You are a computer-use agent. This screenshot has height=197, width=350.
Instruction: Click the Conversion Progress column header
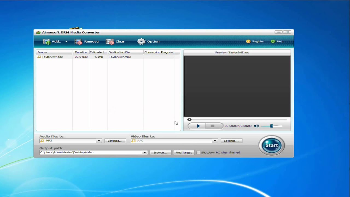coord(159,52)
